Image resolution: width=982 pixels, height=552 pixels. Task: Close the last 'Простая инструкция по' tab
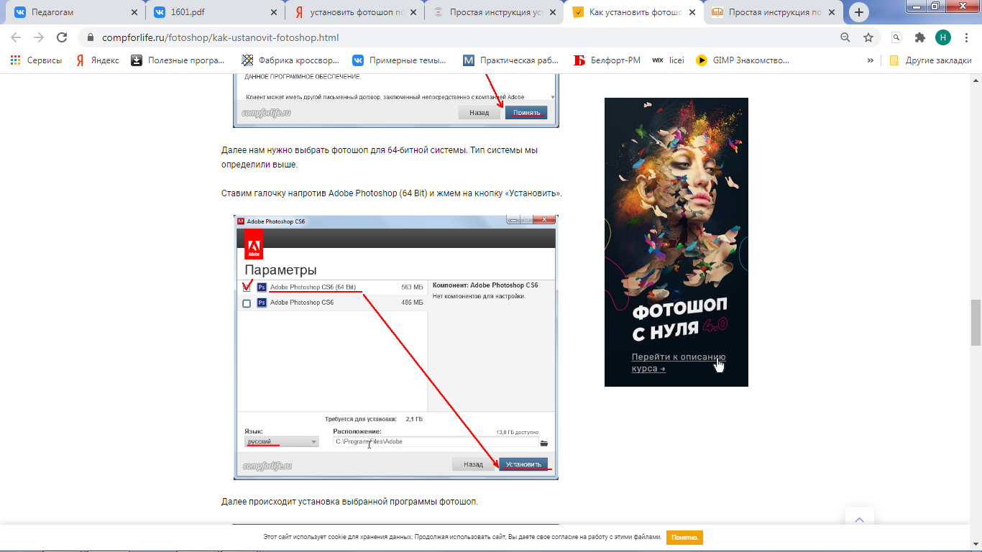(832, 12)
